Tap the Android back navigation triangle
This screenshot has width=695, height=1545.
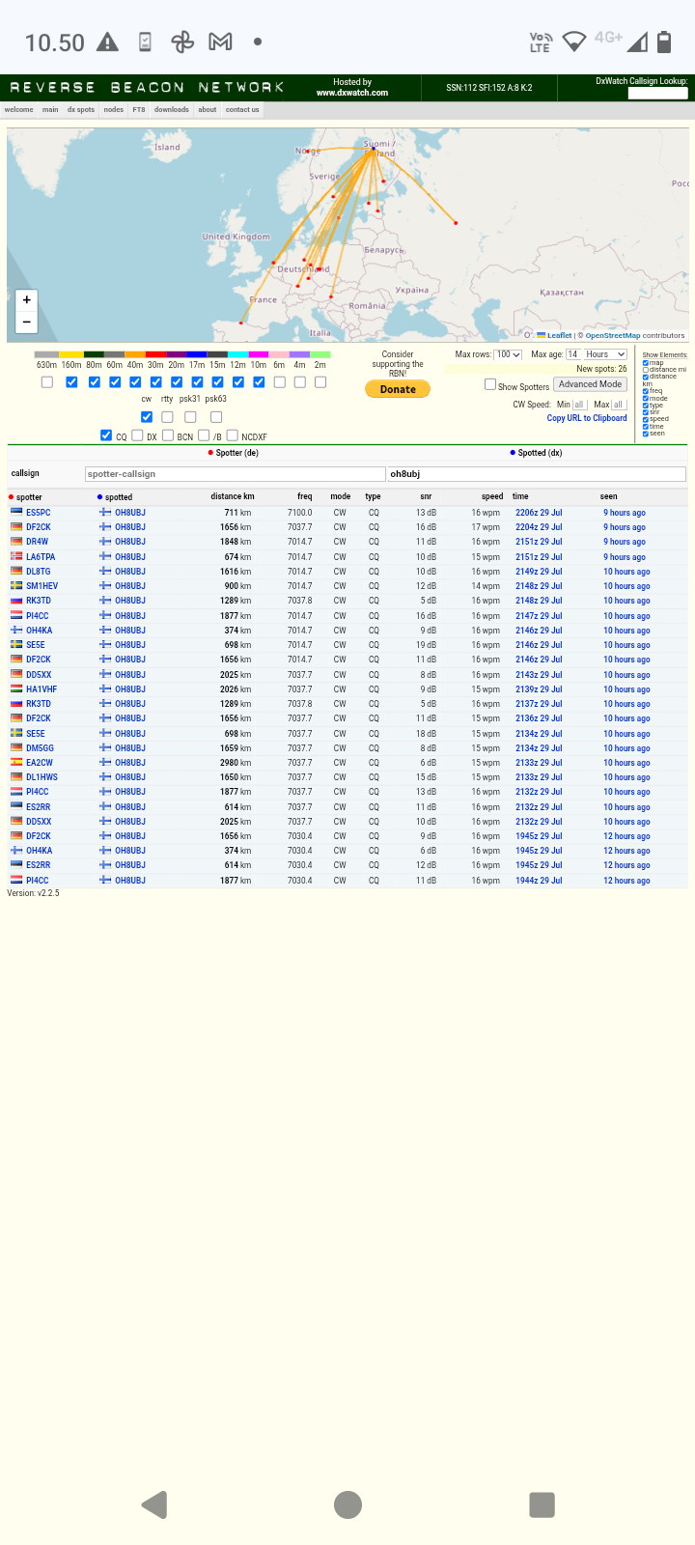coord(154,1504)
